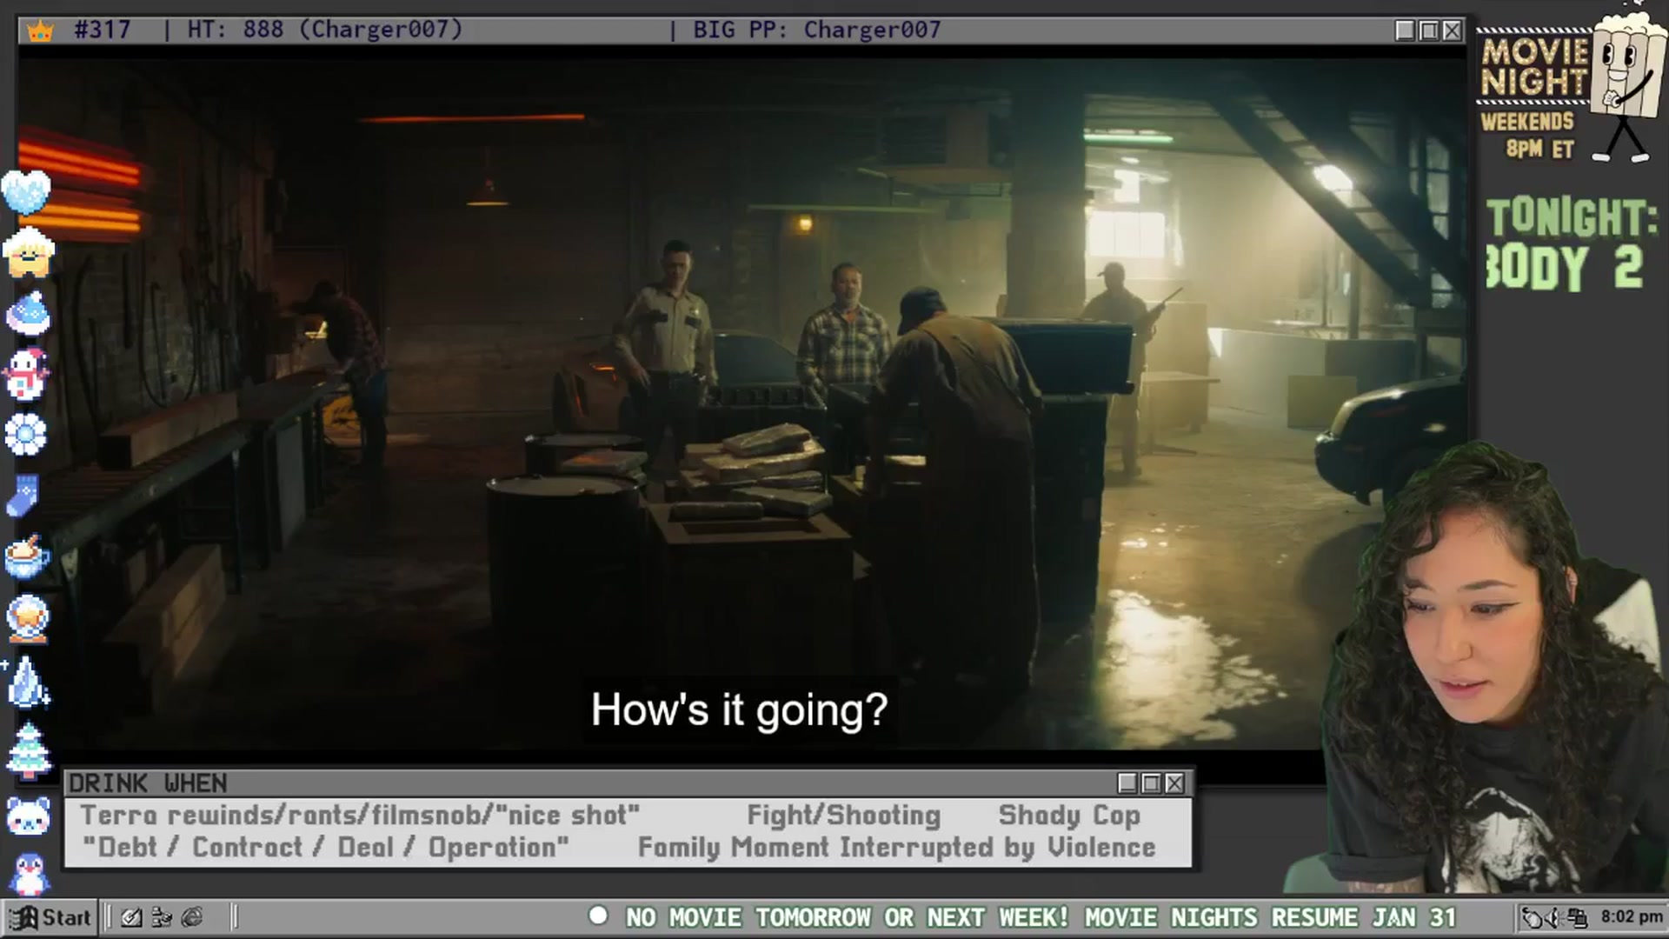
Task: Open the white snowflake flower icon
Action: [25, 435]
